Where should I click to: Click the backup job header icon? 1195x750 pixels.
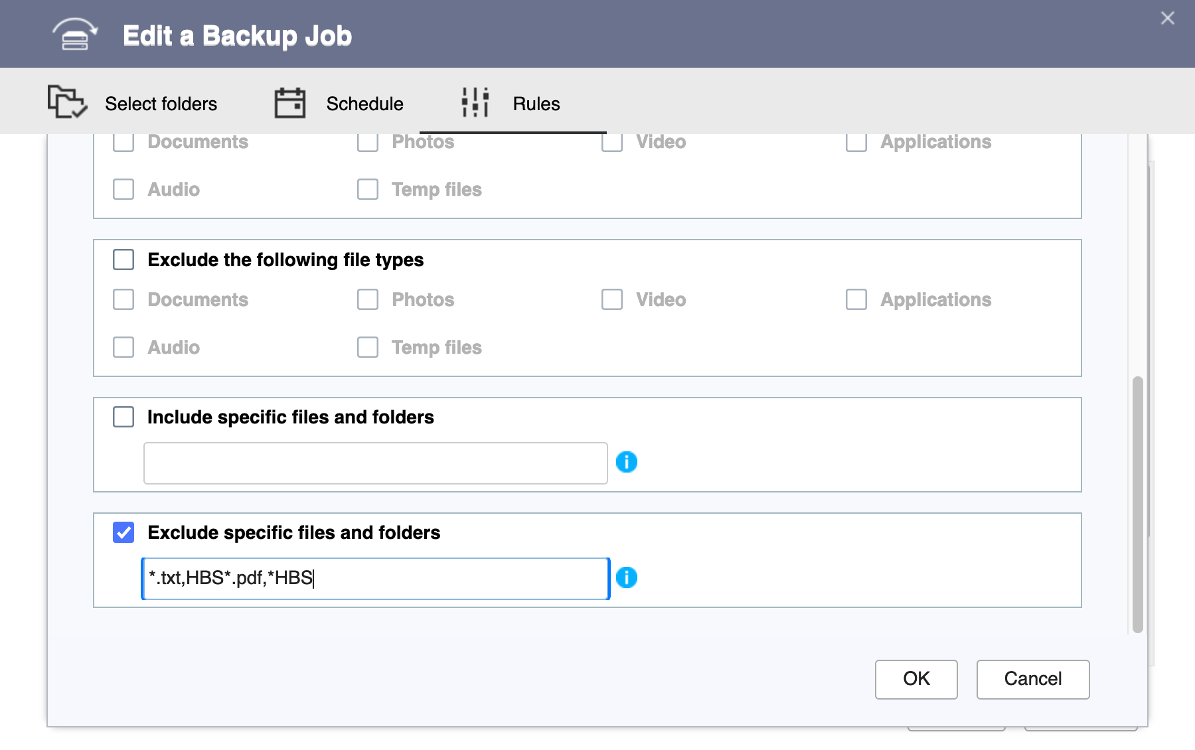(74, 35)
